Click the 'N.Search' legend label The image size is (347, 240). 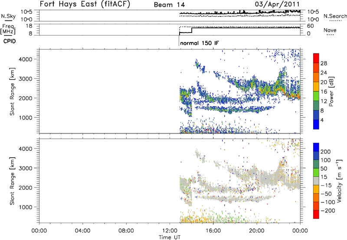coord(335,16)
